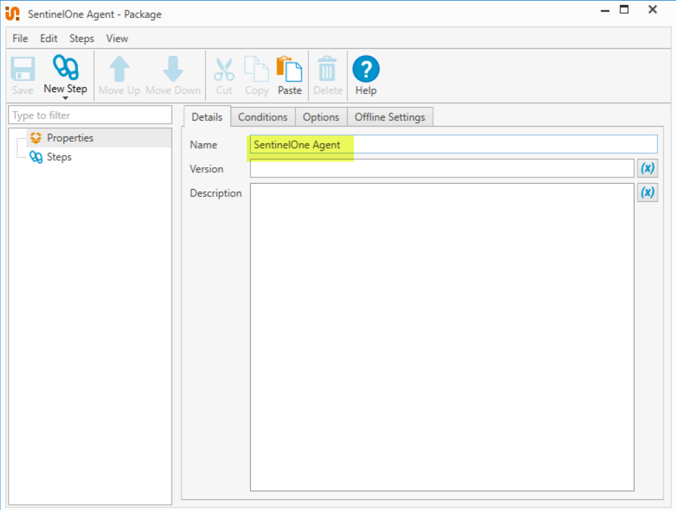Click the app logo in title bar
The height and width of the screenshot is (510, 676).
pyautogui.click(x=12, y=14)
